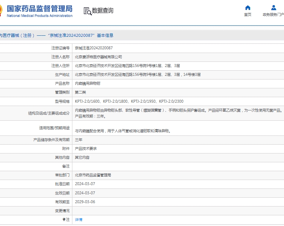Click the 注册证编号 field label
The width and height of the screenshot is (284, 226).
[x=60, y=48]
